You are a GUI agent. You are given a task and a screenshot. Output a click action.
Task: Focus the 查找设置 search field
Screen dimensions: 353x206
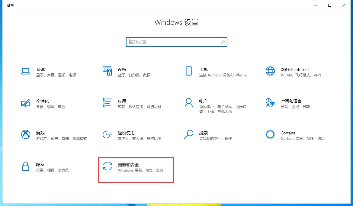tap(176, 42)
